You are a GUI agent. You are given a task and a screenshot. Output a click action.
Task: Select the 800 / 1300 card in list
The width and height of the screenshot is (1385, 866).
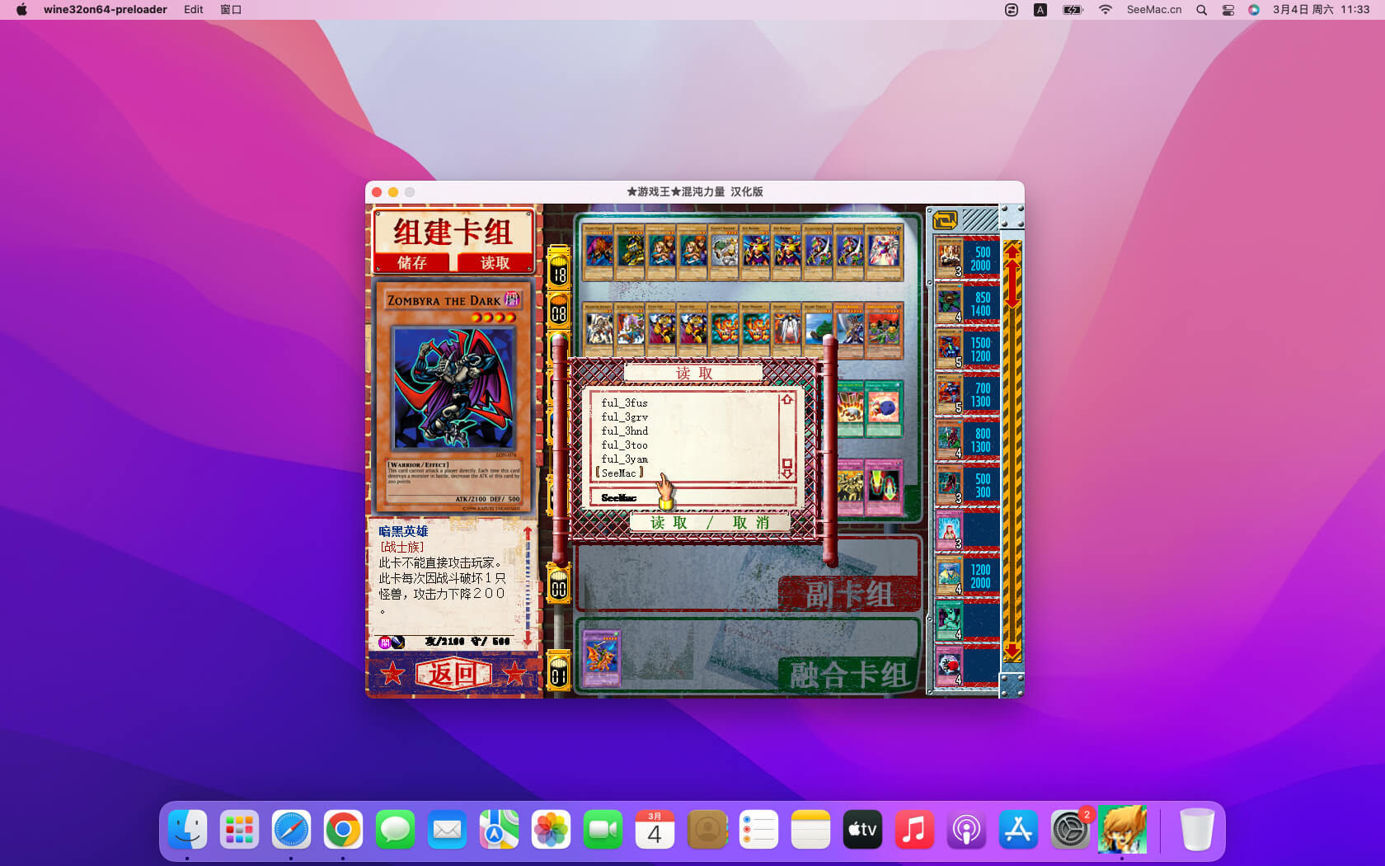(x=967, y=440)
